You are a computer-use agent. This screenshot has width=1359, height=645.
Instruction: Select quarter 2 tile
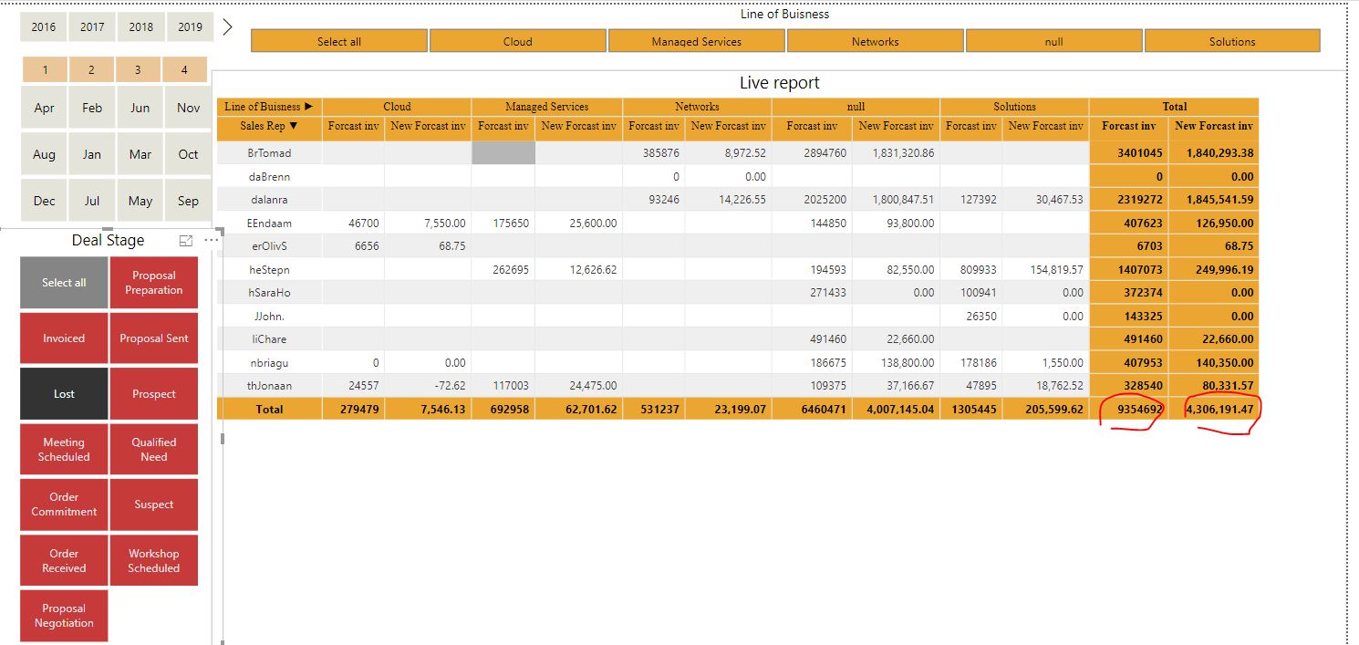click(92, 69)
